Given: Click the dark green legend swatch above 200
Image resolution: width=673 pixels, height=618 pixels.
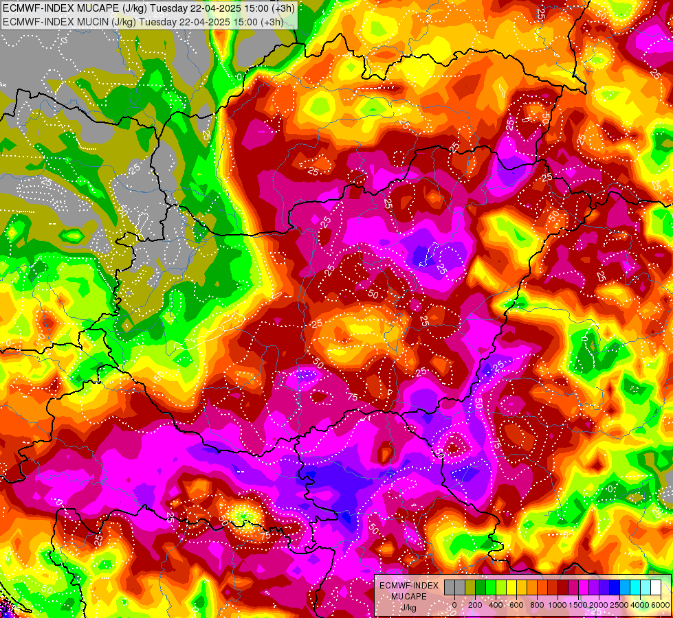Looking at the screenshot, I should 481,587.
